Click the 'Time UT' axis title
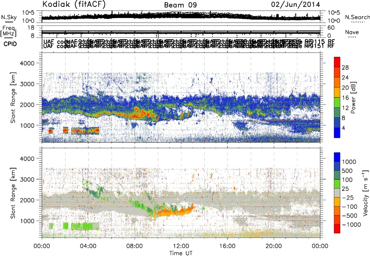Image resolution: width=370 pixels, height=256 pixels. (x=181, y=253)
